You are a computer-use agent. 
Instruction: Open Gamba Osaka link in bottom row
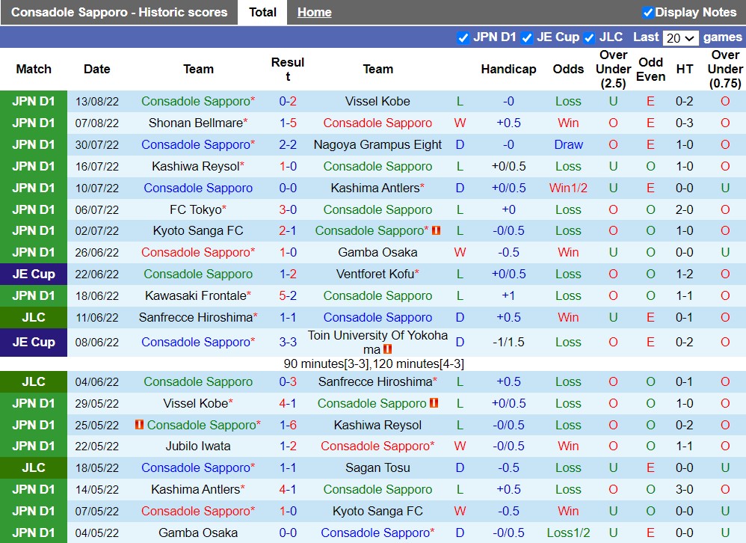click(x=198, y=533)
